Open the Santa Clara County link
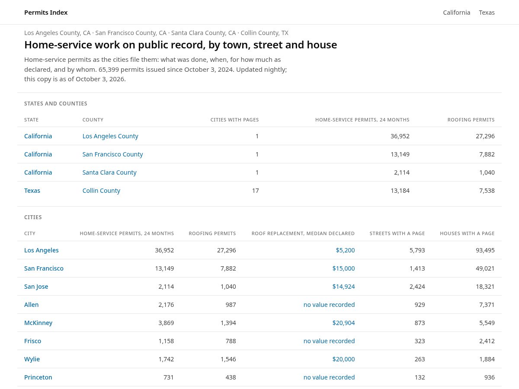 109,172
